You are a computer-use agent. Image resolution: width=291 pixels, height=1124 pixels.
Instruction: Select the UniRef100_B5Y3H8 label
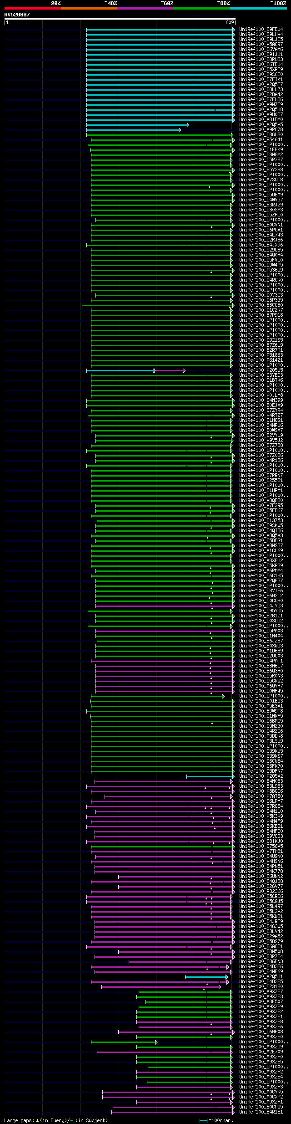(x=261, y=170)
